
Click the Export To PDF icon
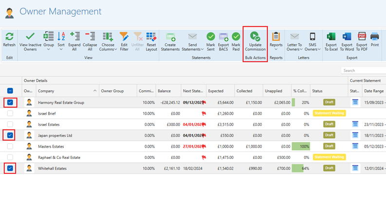pyautogui.click(x=362, y=37)
